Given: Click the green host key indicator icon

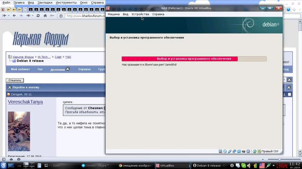Looking at the screenshot, I should pyautogui.click(x=259, y=151).
